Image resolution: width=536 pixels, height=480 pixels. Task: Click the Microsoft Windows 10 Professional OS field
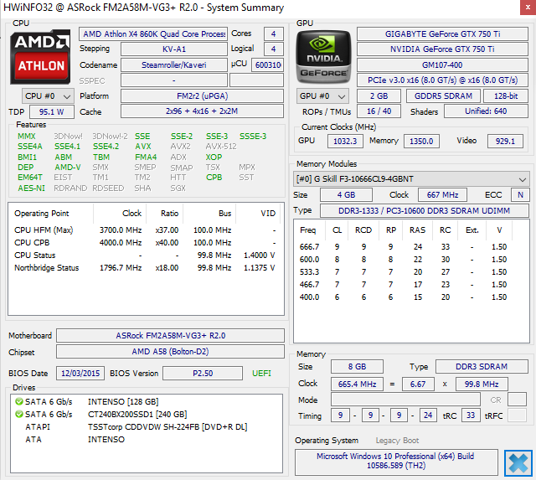pos(396,462)
